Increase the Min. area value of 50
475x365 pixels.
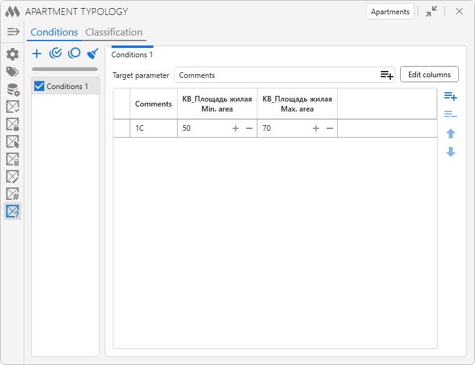pos(236,128)
